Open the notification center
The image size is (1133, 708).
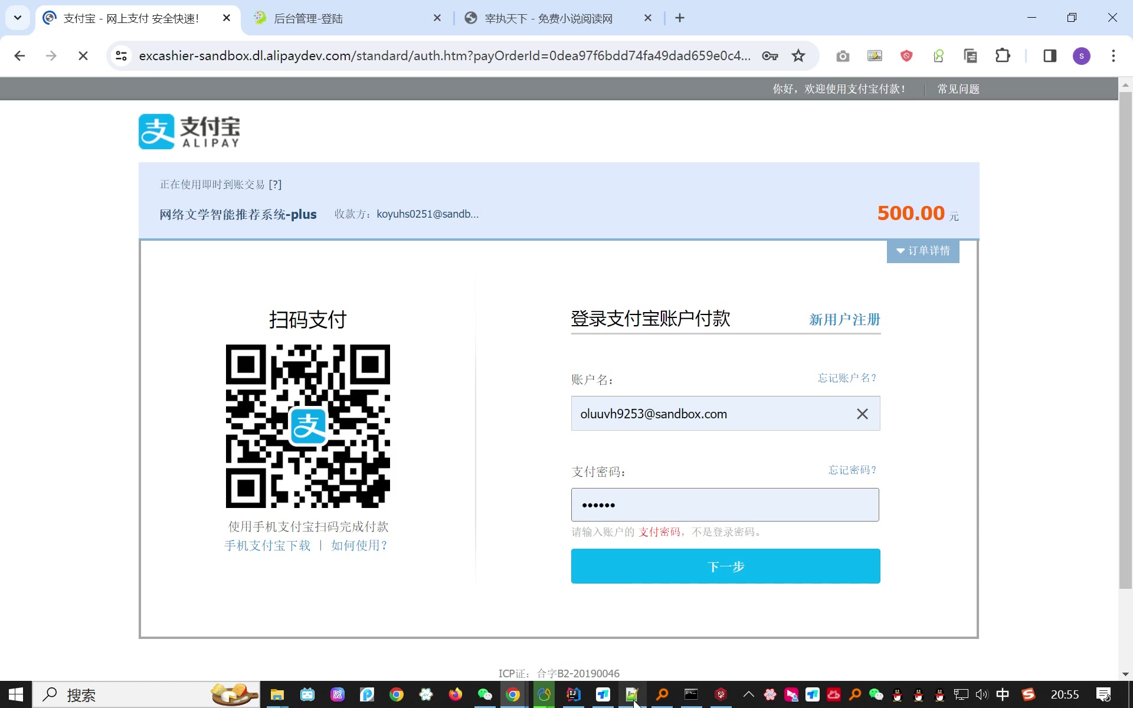[1103, 694]
